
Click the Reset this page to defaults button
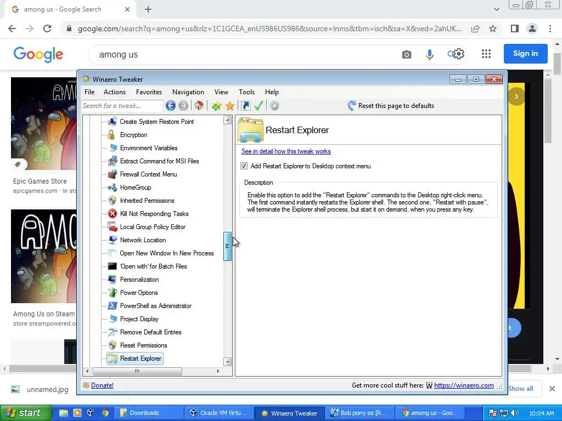(391, 106)
